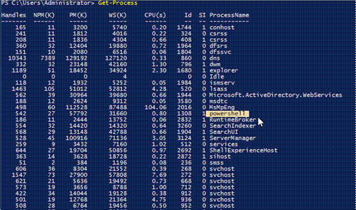Click the WS value 71136
This screenshot has width=356, height=210.
(118, 138)
